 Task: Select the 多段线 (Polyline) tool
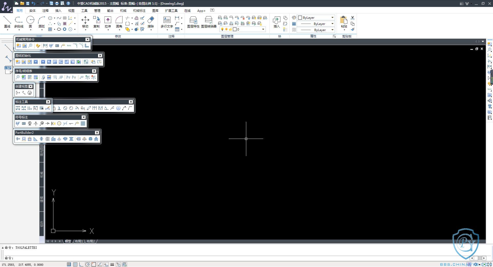point(18,22)
